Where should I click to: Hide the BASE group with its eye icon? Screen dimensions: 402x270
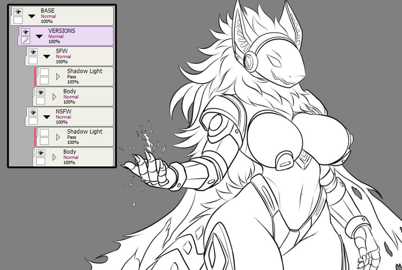(18, 12)
